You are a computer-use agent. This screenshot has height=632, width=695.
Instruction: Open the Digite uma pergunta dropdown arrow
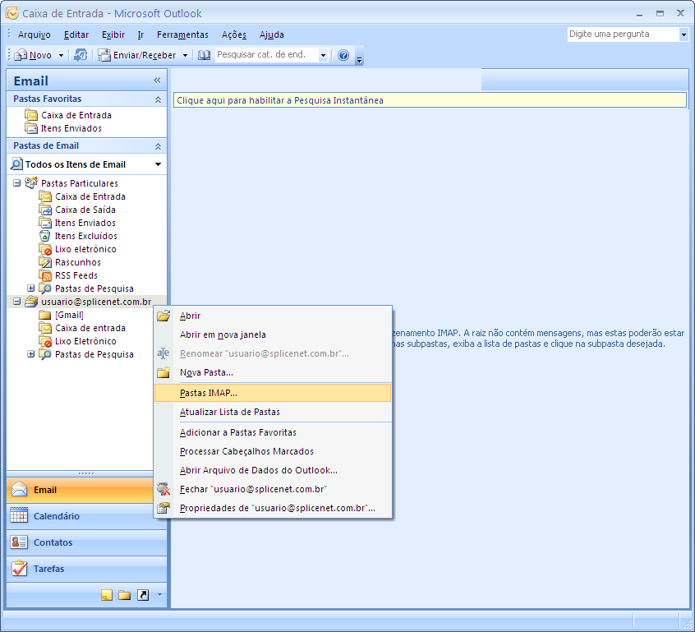(683, 35)
